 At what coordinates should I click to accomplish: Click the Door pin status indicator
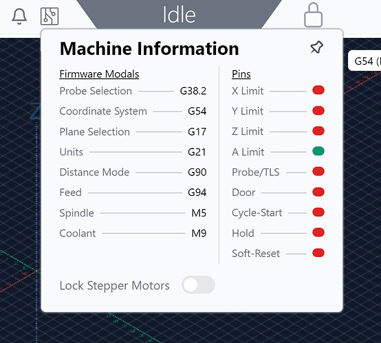(318, 192)
